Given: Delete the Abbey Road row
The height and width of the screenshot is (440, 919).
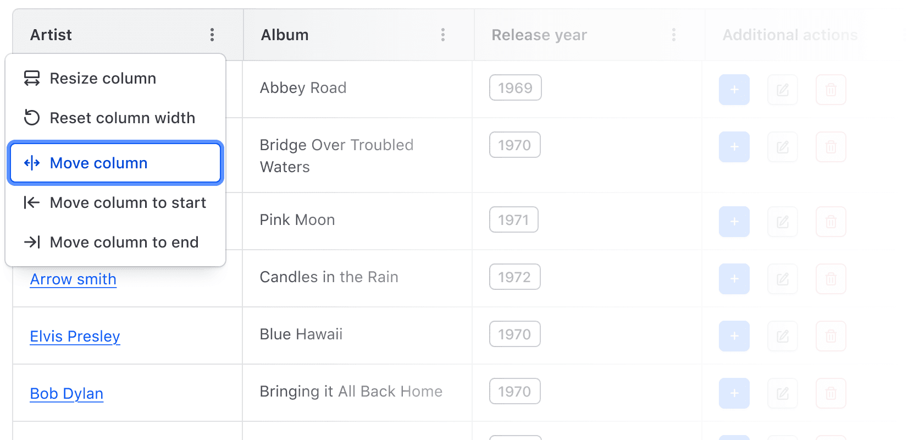Looking at the screenshot, I should point(831,90).
